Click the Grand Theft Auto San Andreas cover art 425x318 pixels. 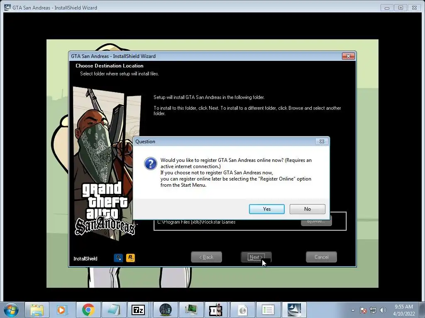pos(107,164)
